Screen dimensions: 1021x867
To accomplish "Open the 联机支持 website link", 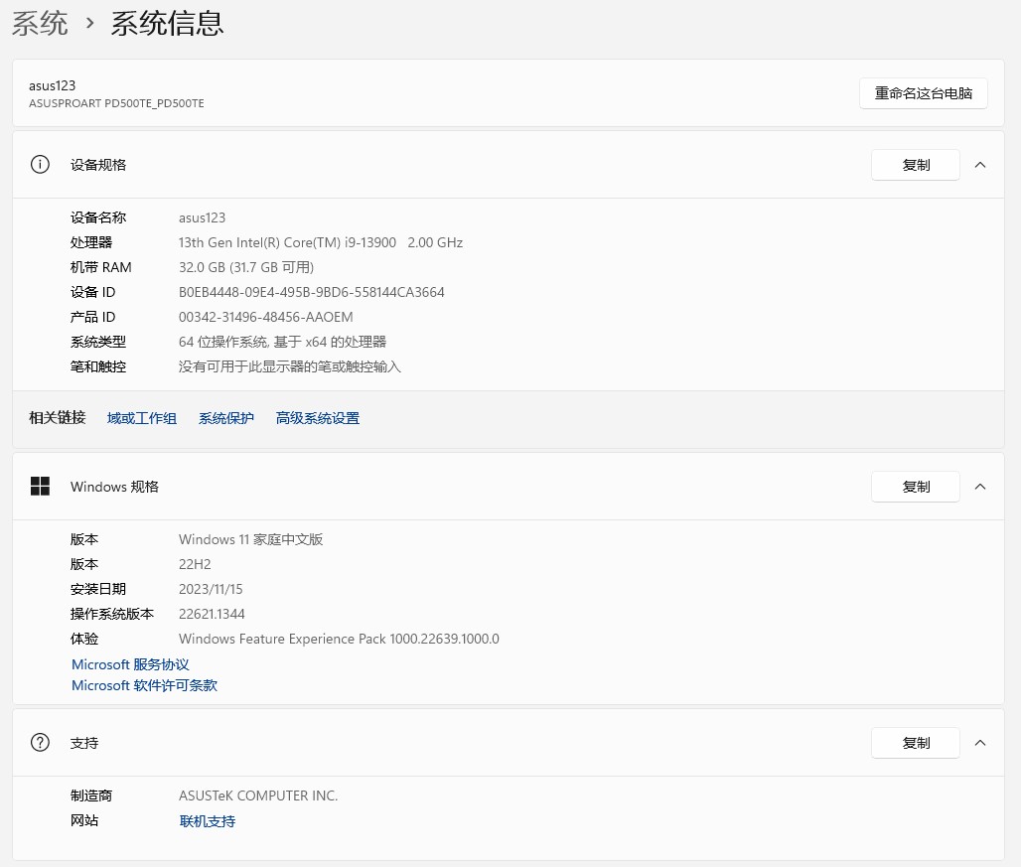I will click(x=207, y=821).
